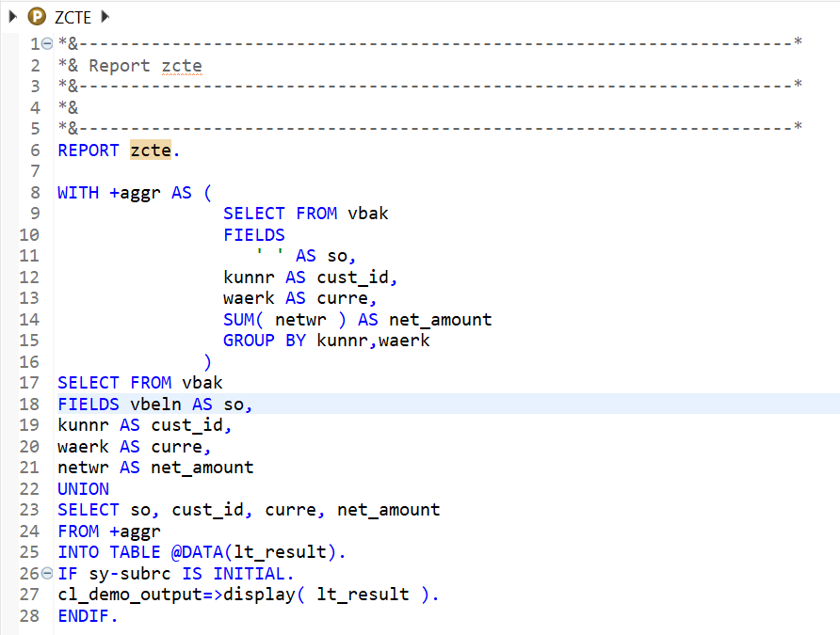Viewport: 840px width, 635px height.
Task: Click the ABAP program icon beside ZCTE
Action: (x=37, y=16)
